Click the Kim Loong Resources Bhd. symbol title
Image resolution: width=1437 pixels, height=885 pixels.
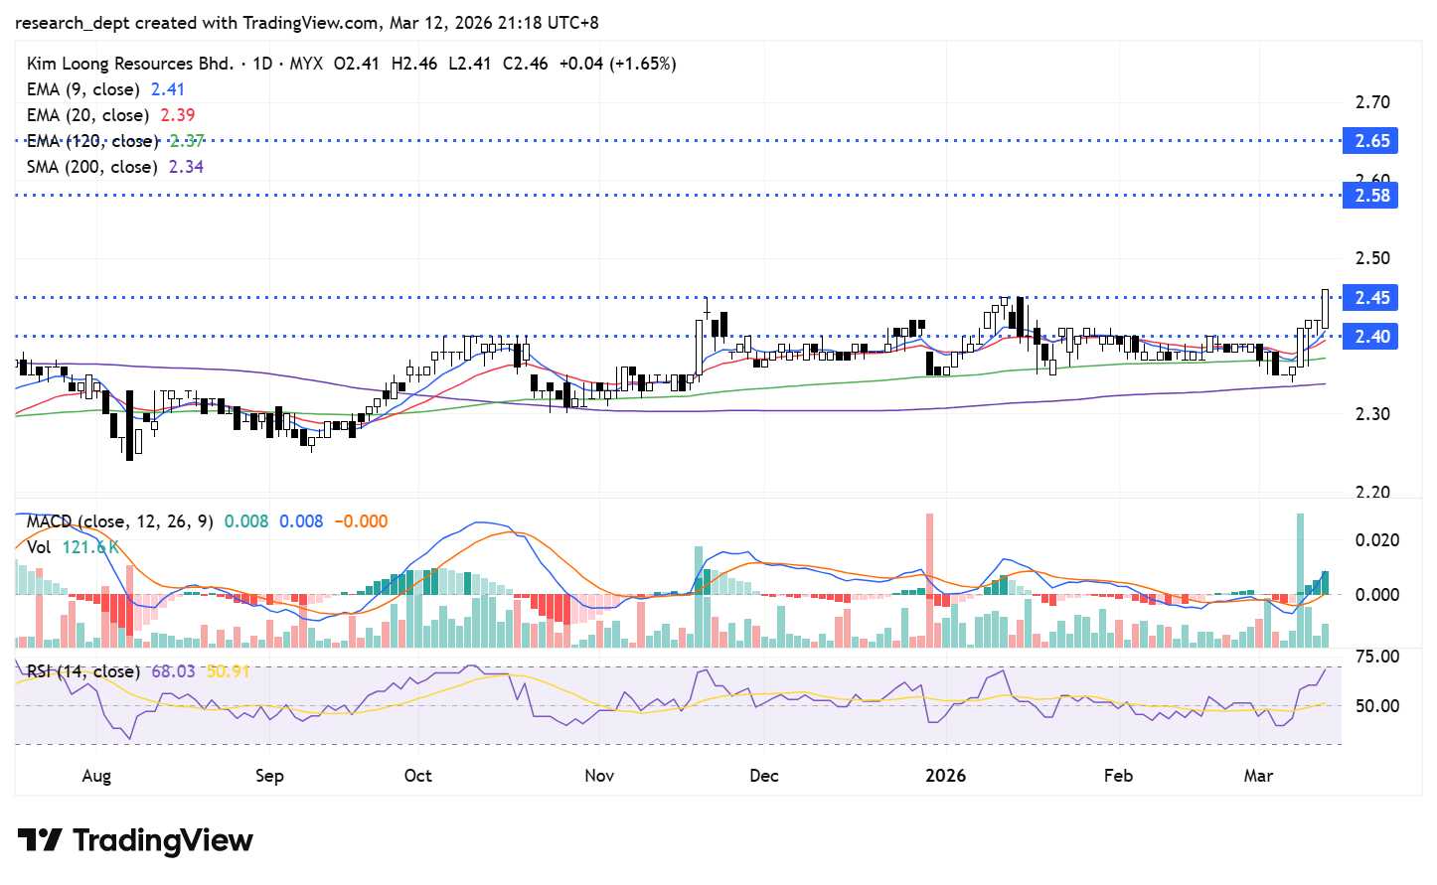129,64
